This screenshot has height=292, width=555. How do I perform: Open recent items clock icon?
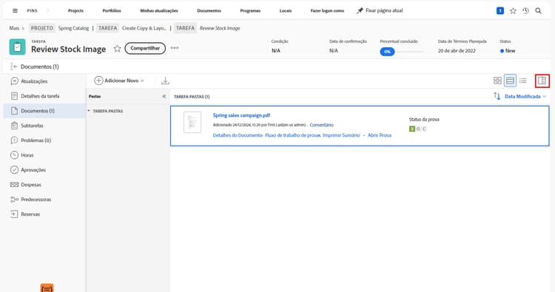point(525,10)
